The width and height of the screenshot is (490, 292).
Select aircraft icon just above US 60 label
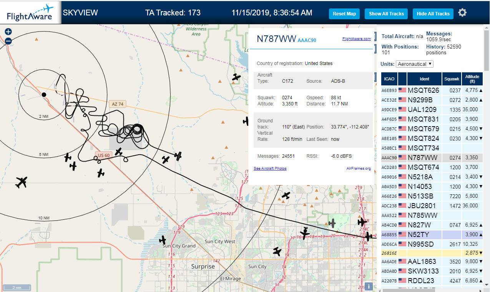[x=119, y=152]
